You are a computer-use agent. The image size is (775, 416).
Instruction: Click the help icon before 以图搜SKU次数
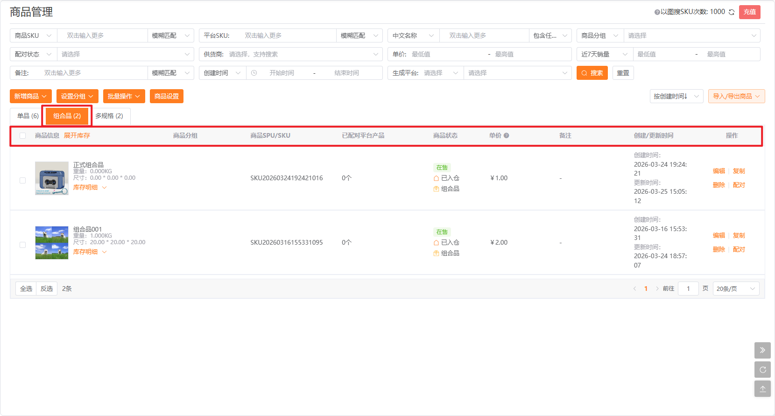pyautogui.click(x=657, y=12)
